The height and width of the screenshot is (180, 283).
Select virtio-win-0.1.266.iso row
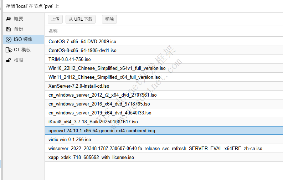point(164,139)
